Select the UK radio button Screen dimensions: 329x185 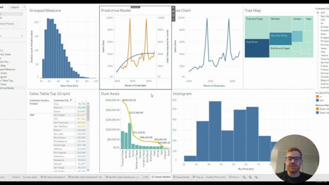(318, 23)
